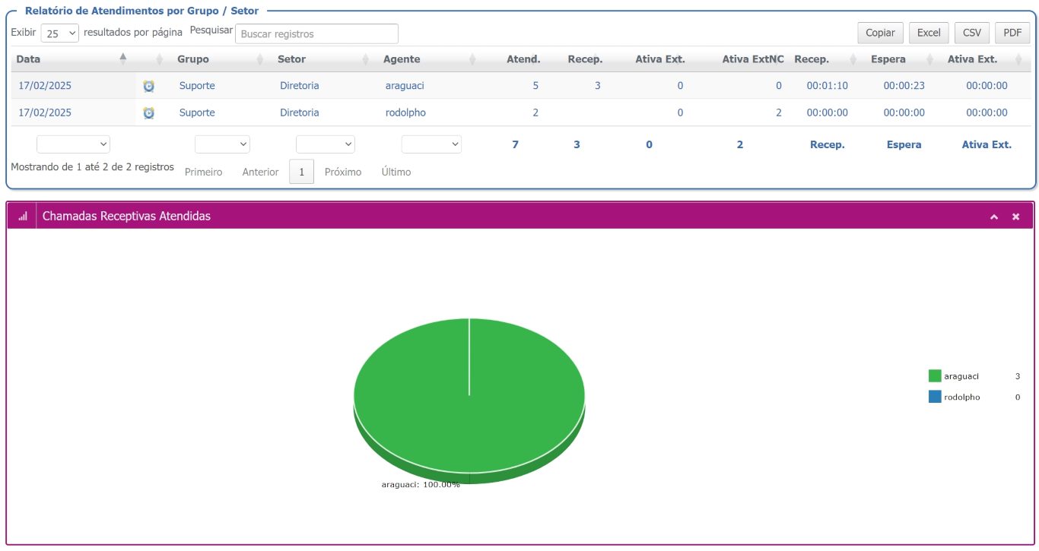Expand the Agente filter dropdown in footer
This screenshot has width=1039, height=551.
431,144
